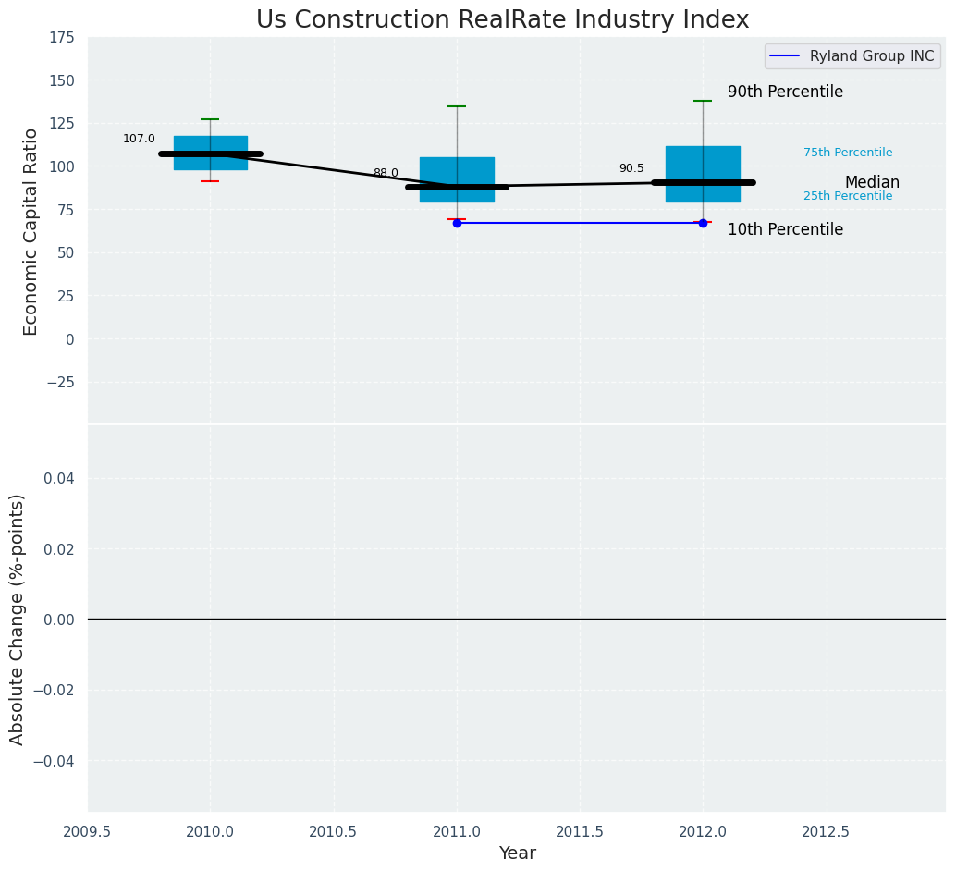Click the green 2012 upper whisker cap
Image resolution: width=956 pixels, height=871 pixels.
click(x=703, y=101)
